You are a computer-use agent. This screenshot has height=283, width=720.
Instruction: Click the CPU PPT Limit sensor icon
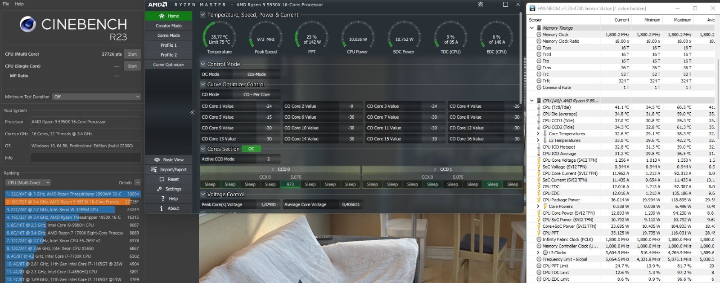point(539,266)
